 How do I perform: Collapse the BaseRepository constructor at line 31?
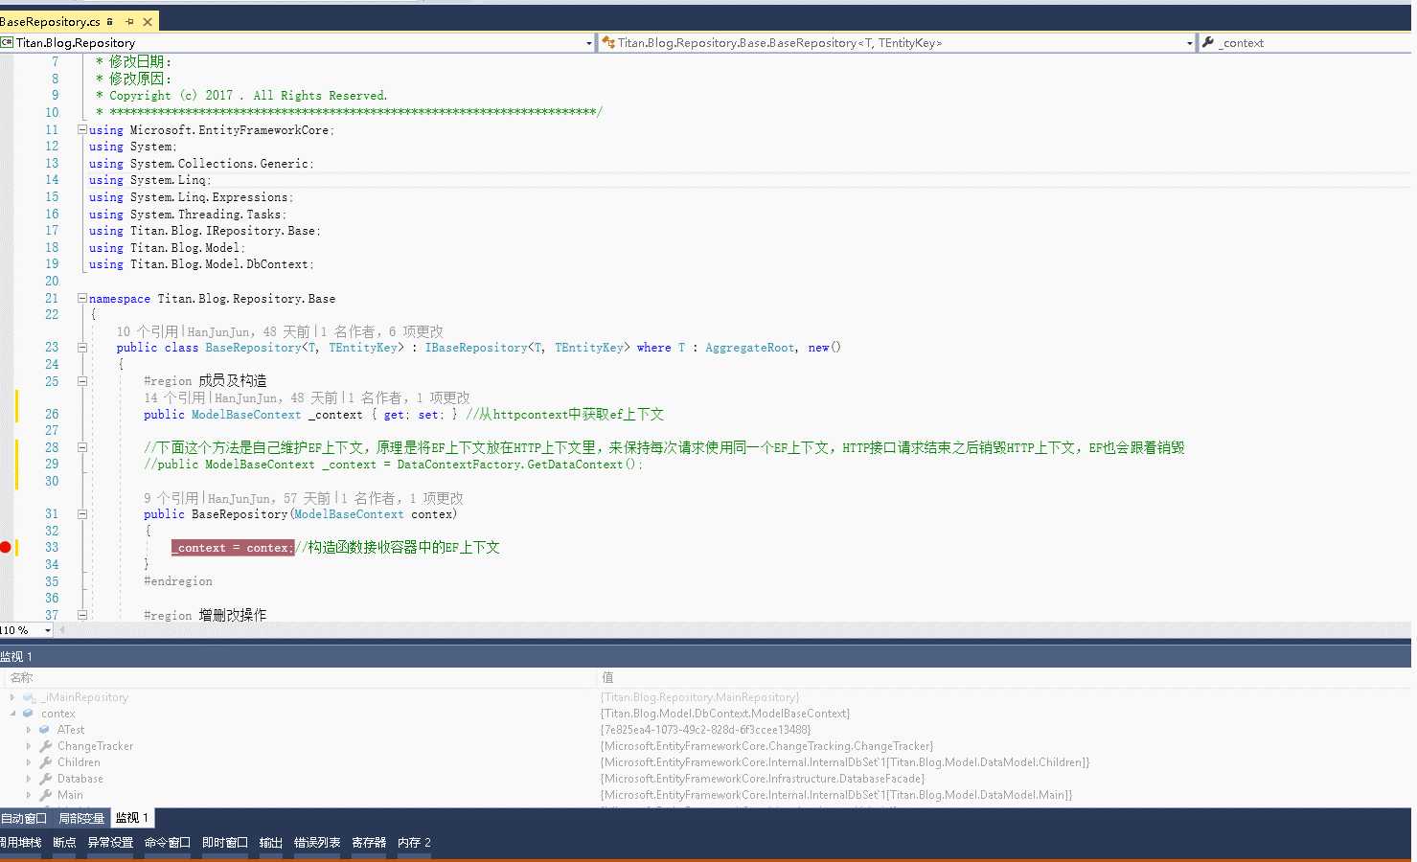tap(81, 514)
